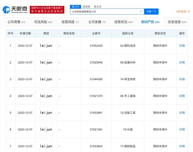193x152 pixels.
Task: Click the 商标名称 column header
Action: tap(69, 33)
